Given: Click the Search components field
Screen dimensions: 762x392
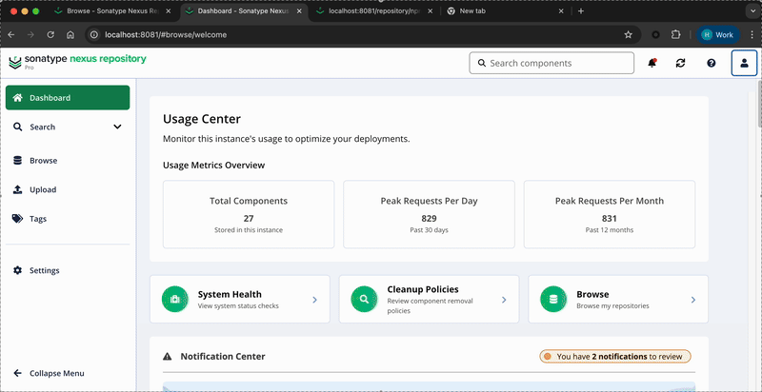Looking at the screenshot, I should 551,63.
